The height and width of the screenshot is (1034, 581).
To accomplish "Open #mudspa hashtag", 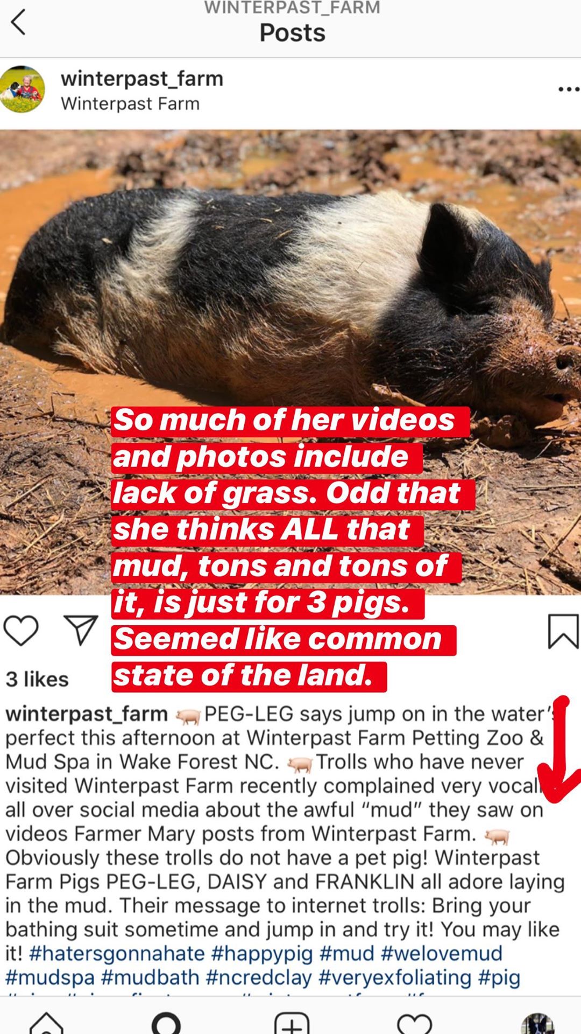I will click(50, 977).
